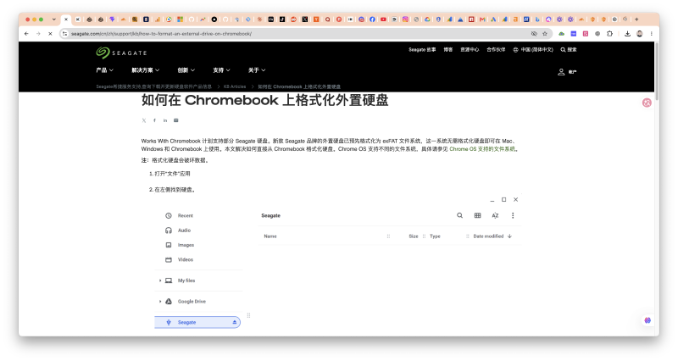Screen dimensions: 678x361
Task: Click the step 1 打开"文件"应用 text
Action: click(x=172, y=174)
